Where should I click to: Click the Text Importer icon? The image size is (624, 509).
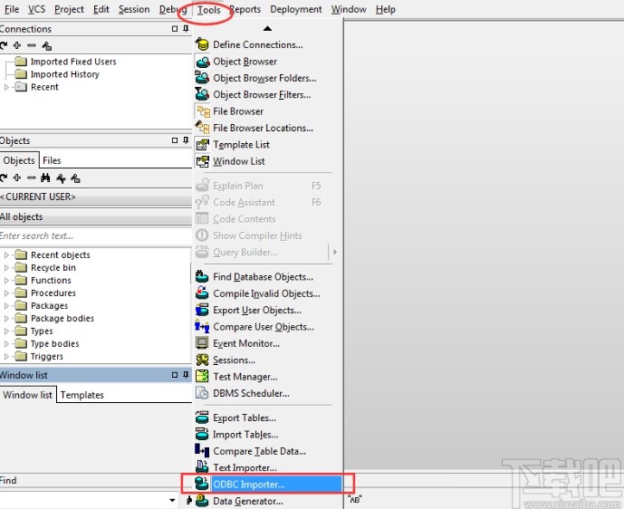202,467
